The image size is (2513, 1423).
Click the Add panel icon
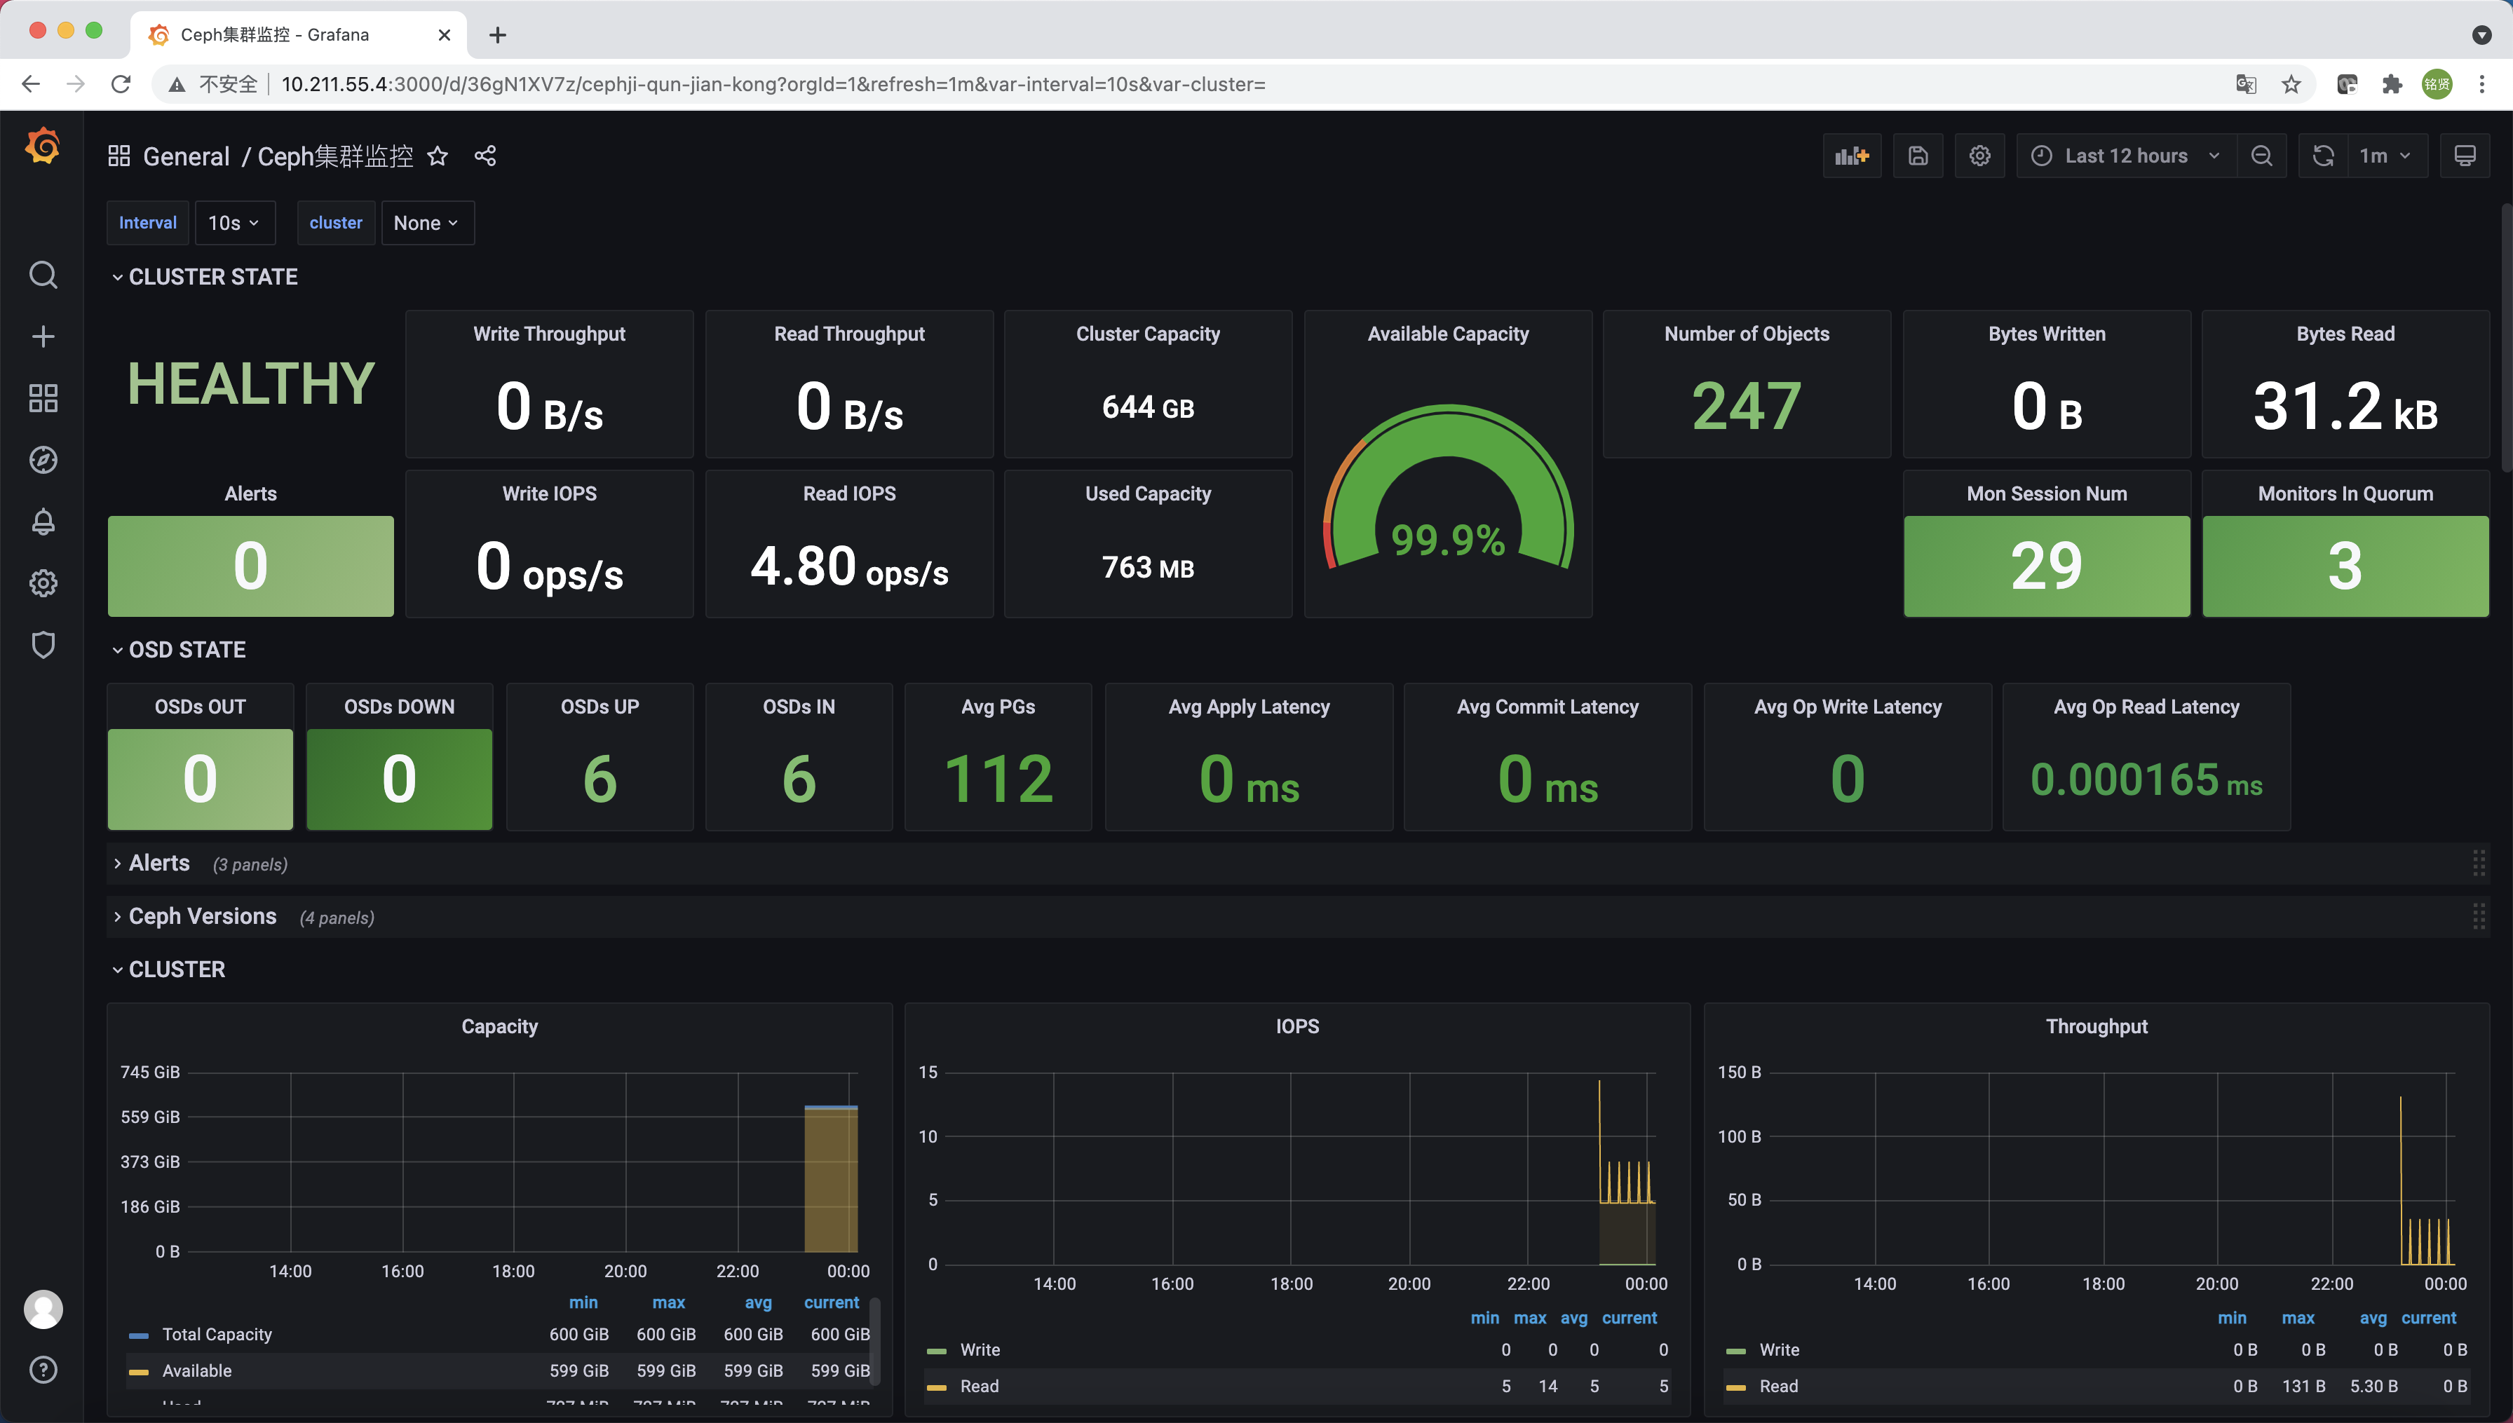pos(1851,156)
